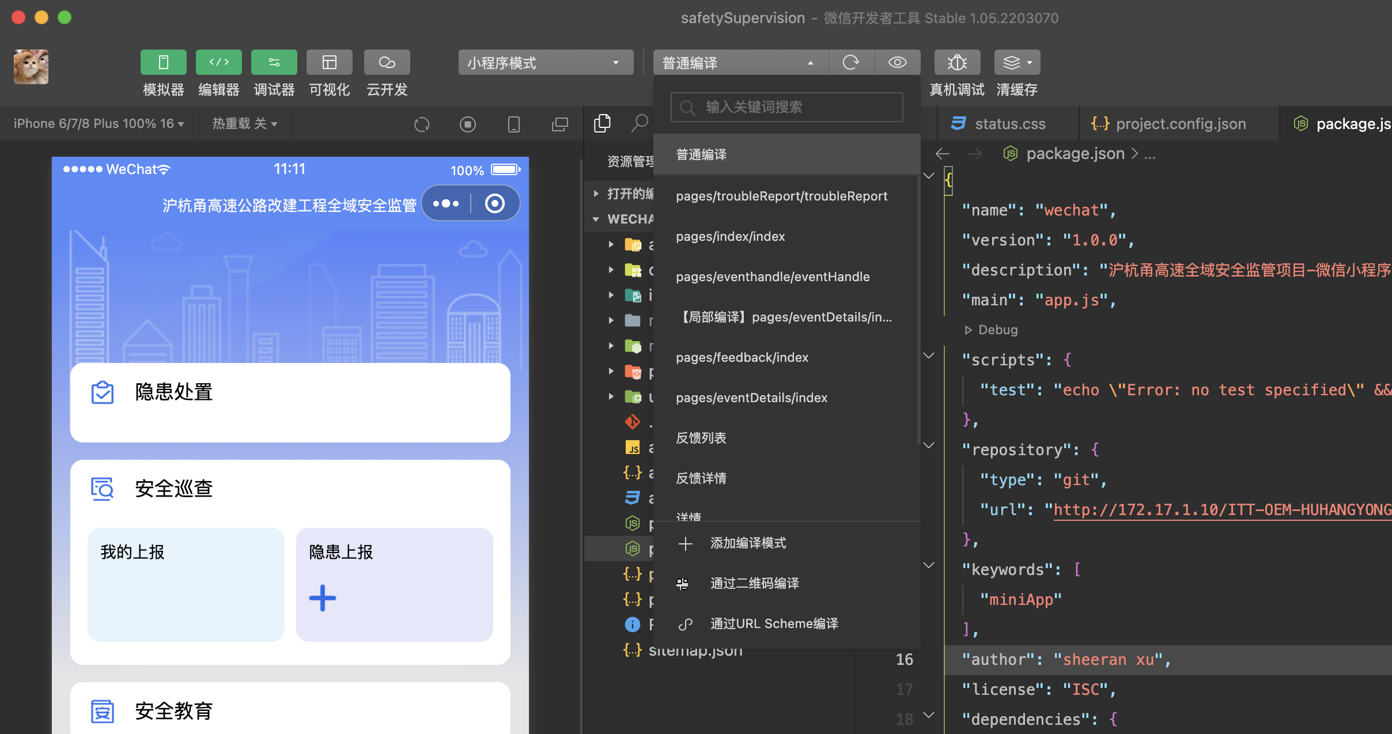Screen dimensions: 1392x734
Task: Open 隐患上报 tile with plus
Action: pyautogui.click(x=395, y=584)
